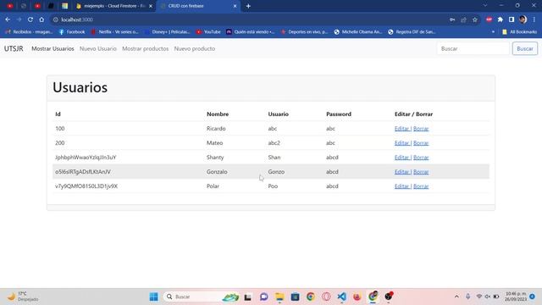Open File Explorer from taskbar
This screenshot has width=542, height=305.
(279, 297)
